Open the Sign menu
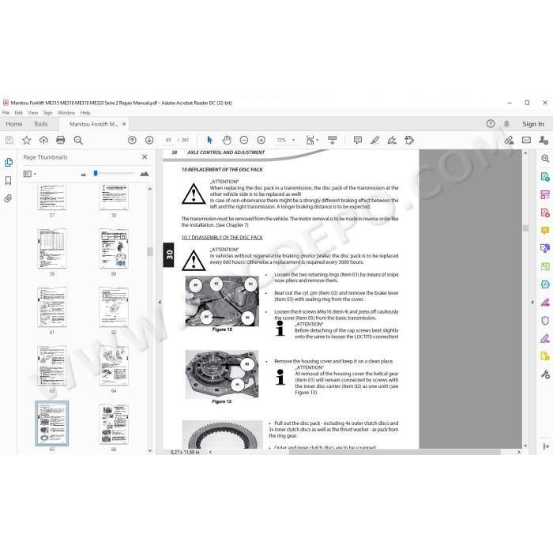The height and width of the screenshot is (553, 553). 47,112
